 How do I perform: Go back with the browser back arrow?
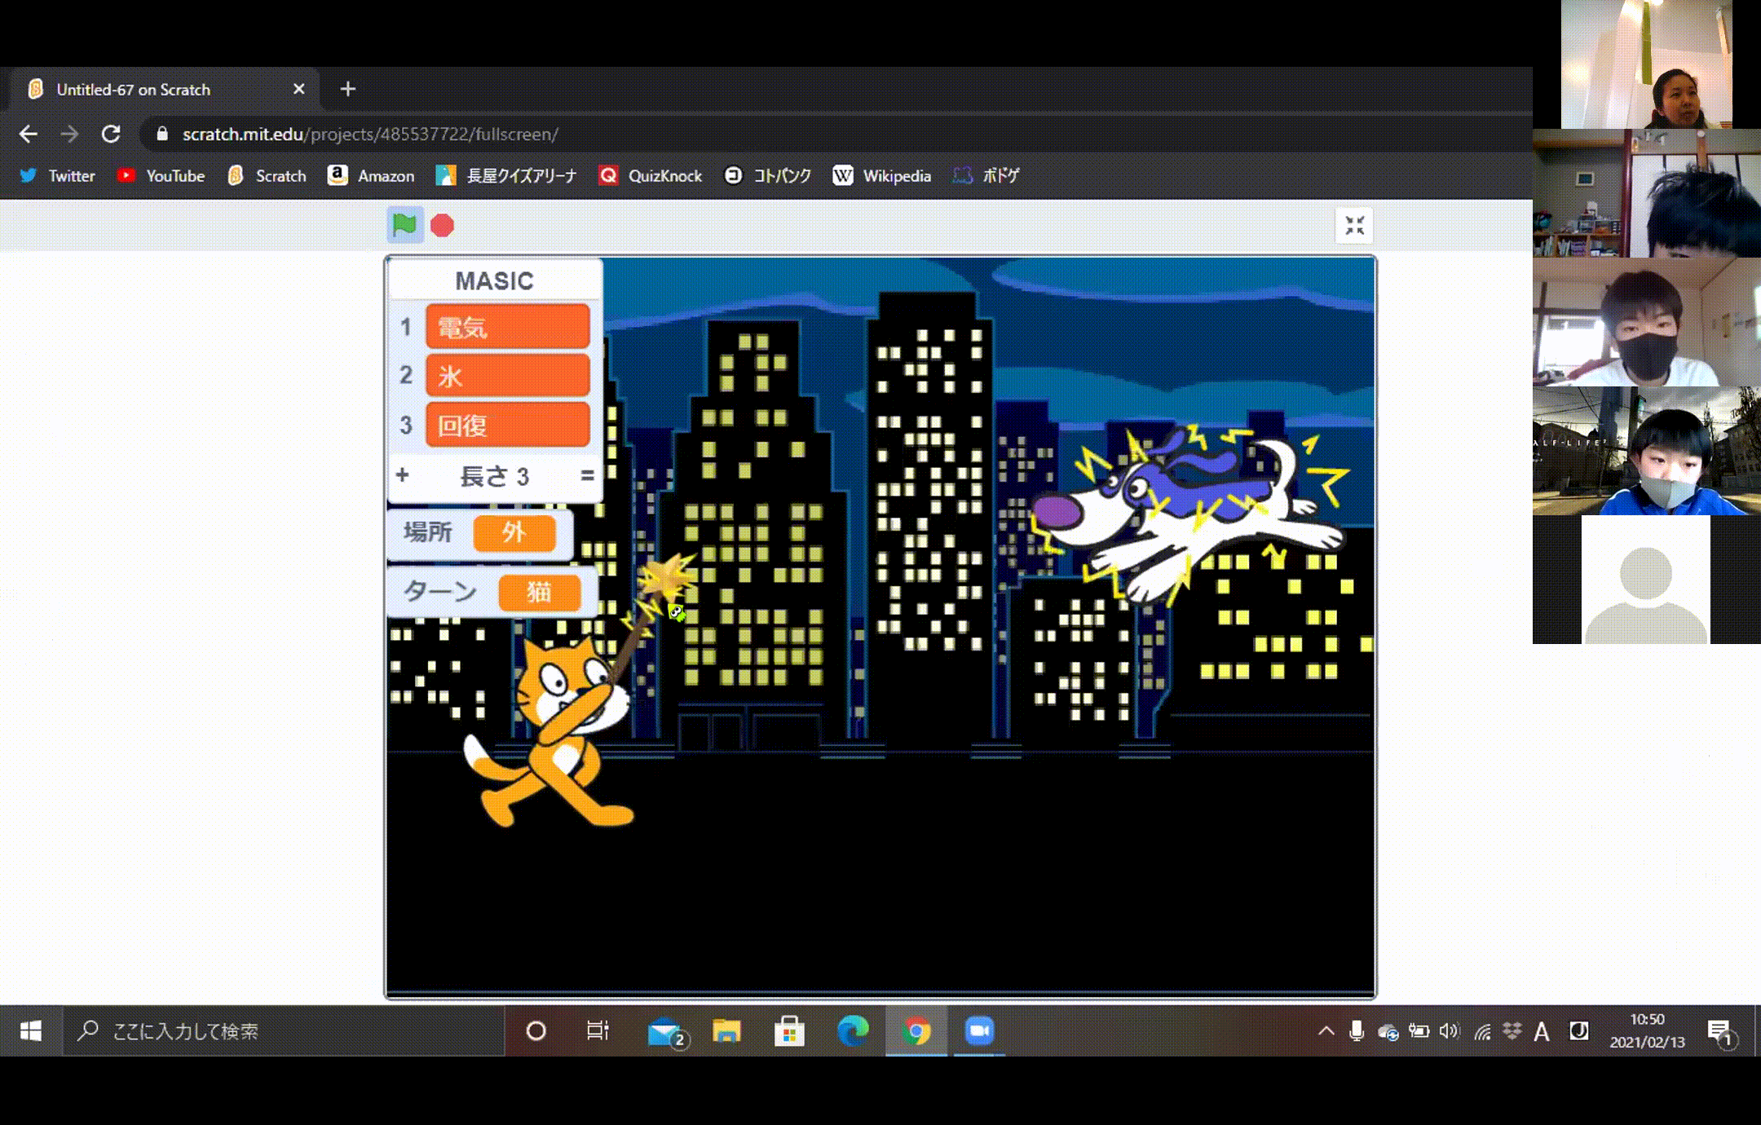coord(29,134)
